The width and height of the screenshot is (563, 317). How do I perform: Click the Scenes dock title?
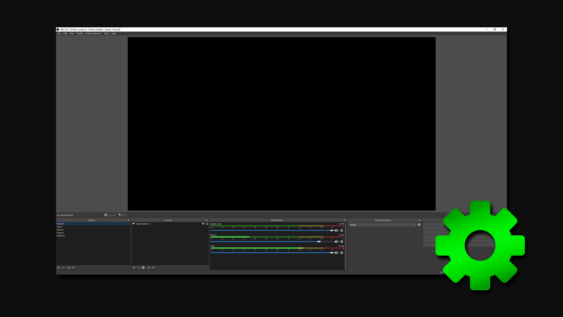(91, 220)
